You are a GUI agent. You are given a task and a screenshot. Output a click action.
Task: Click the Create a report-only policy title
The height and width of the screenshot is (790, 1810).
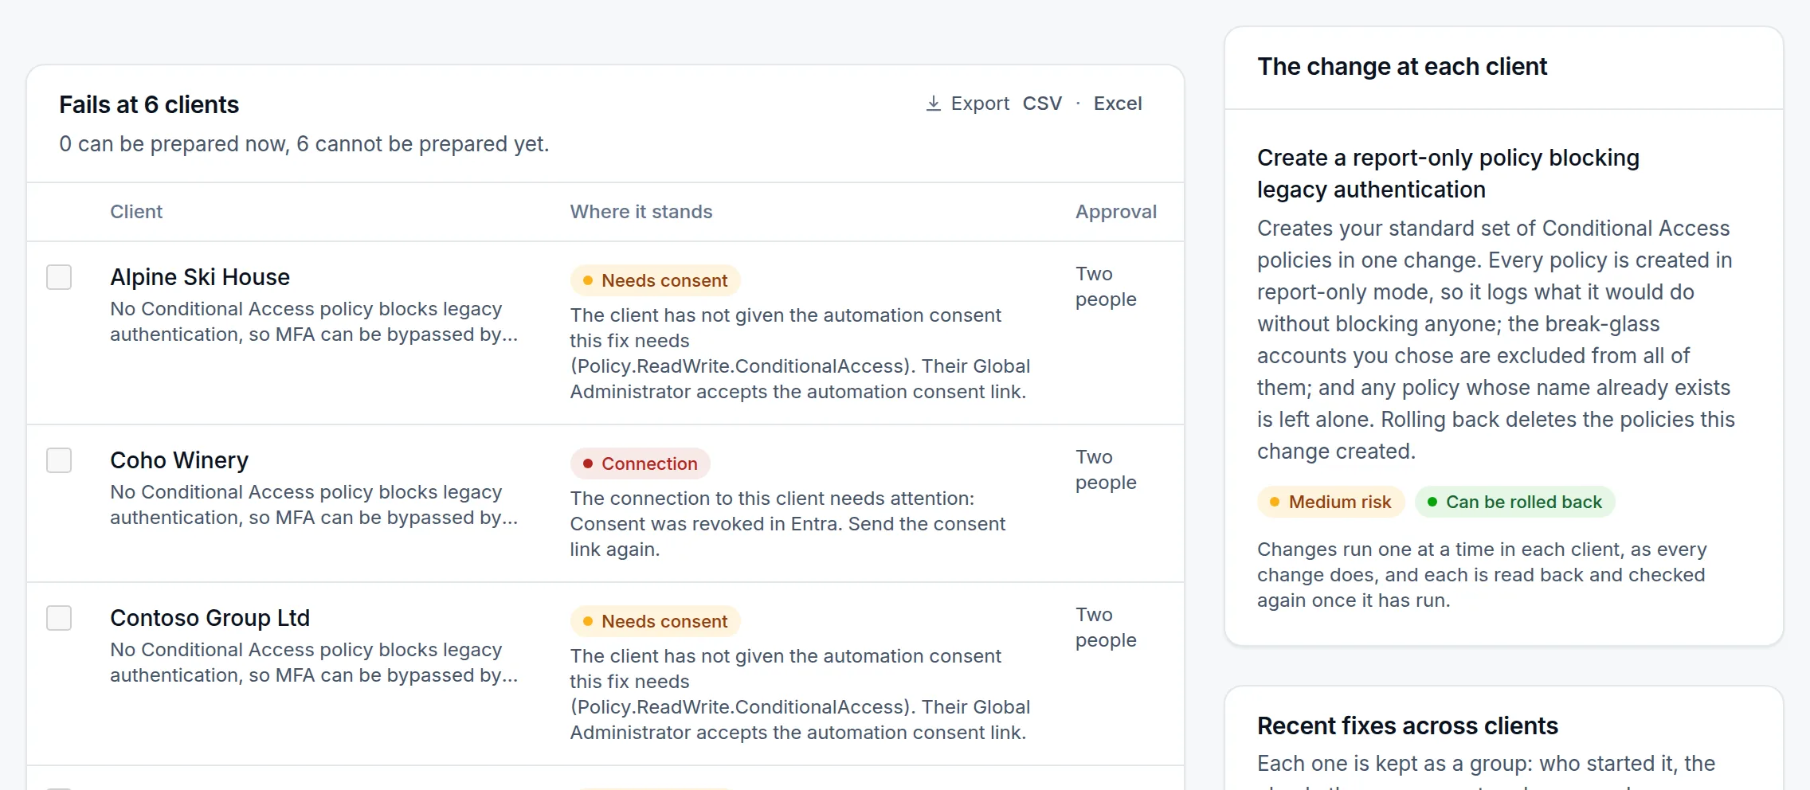(1448, 174)
